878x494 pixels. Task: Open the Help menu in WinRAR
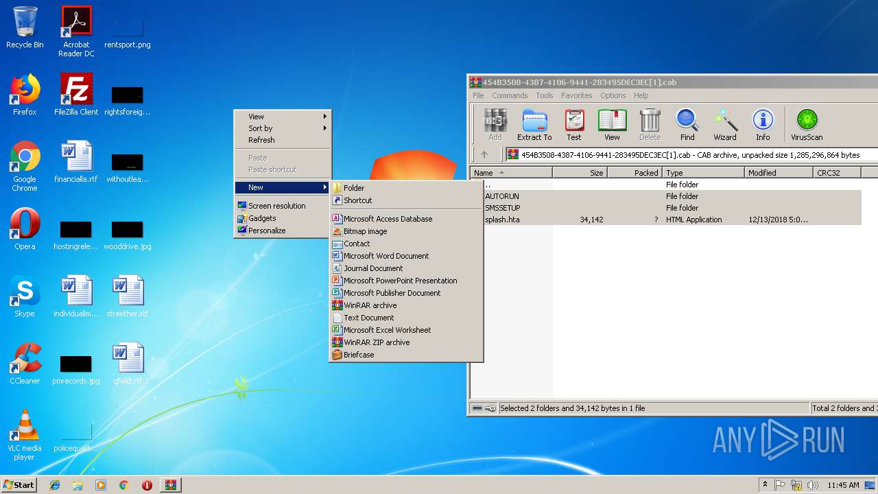point(641,95)
